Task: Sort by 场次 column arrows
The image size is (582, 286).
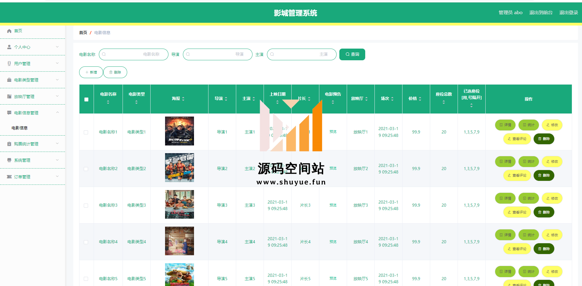Action: (392, 99)
